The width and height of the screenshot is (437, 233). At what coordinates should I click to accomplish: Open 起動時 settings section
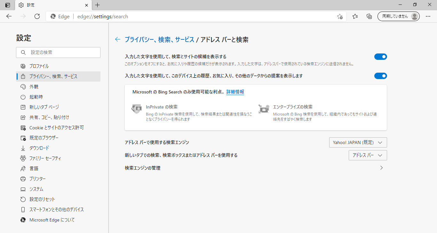click(x=58, y=97)
